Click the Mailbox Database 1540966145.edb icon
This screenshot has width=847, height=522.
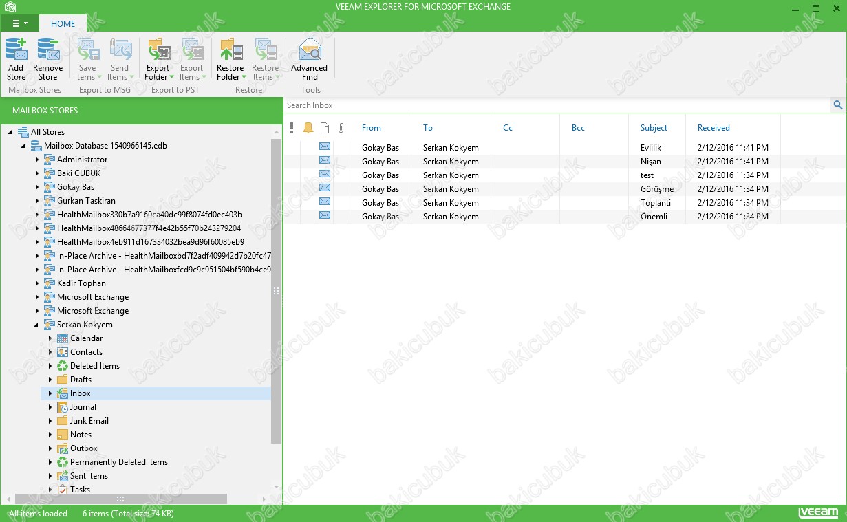tap(36, 146)
